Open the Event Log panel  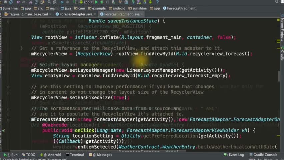[x=234, y=155]
